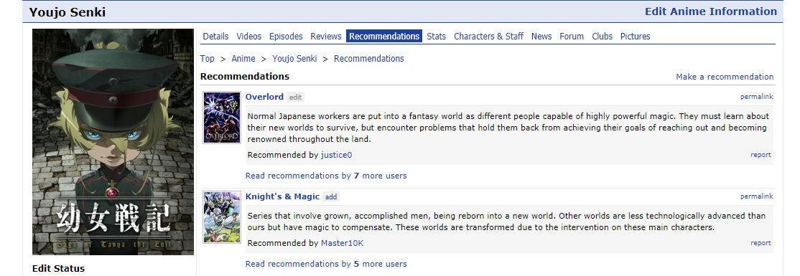Open the Pictures tab
The width and height of the screenshot is (800, 276).
[x=636, y=36]
